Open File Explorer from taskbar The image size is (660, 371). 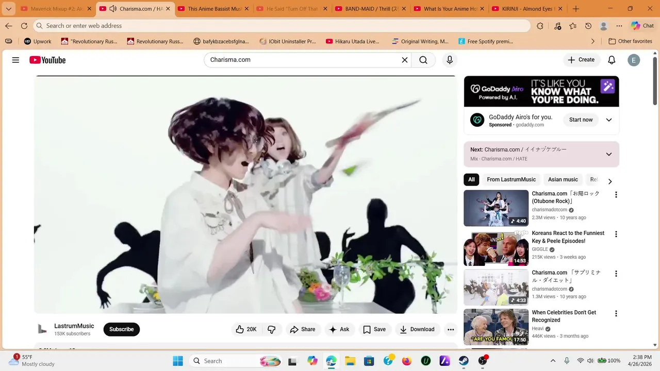(x=350, y=361)
